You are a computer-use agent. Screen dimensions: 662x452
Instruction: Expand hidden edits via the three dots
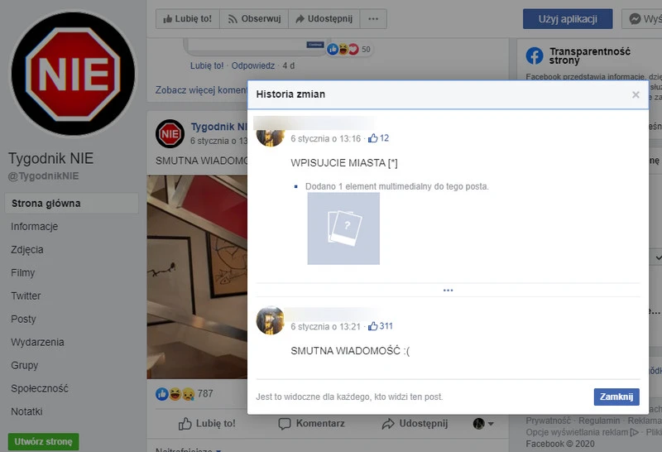click(x=448, y=291)
